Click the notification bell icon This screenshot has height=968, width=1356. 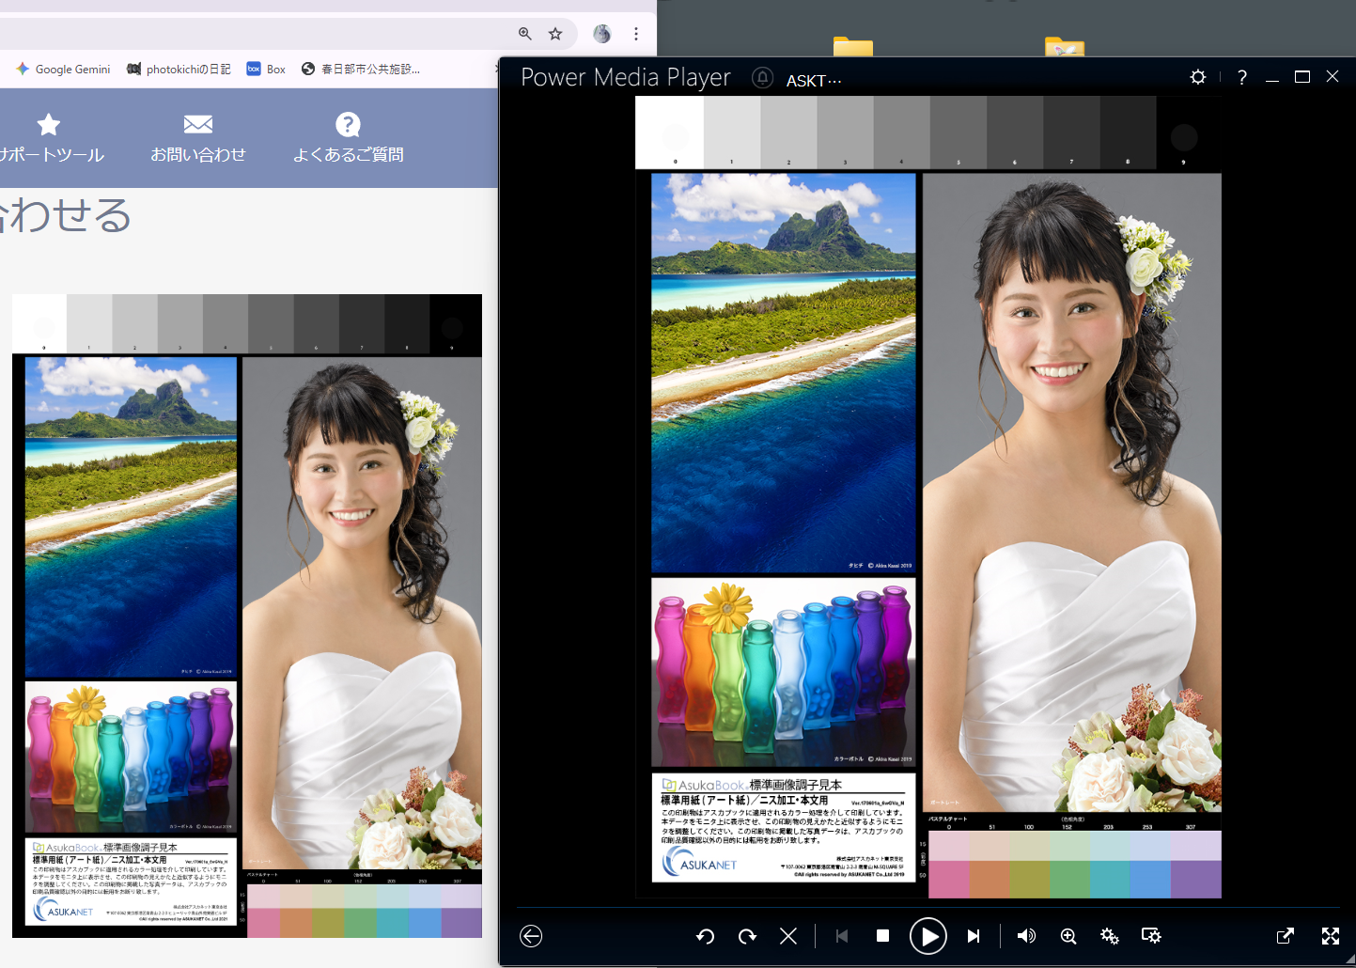pos(762,78)
